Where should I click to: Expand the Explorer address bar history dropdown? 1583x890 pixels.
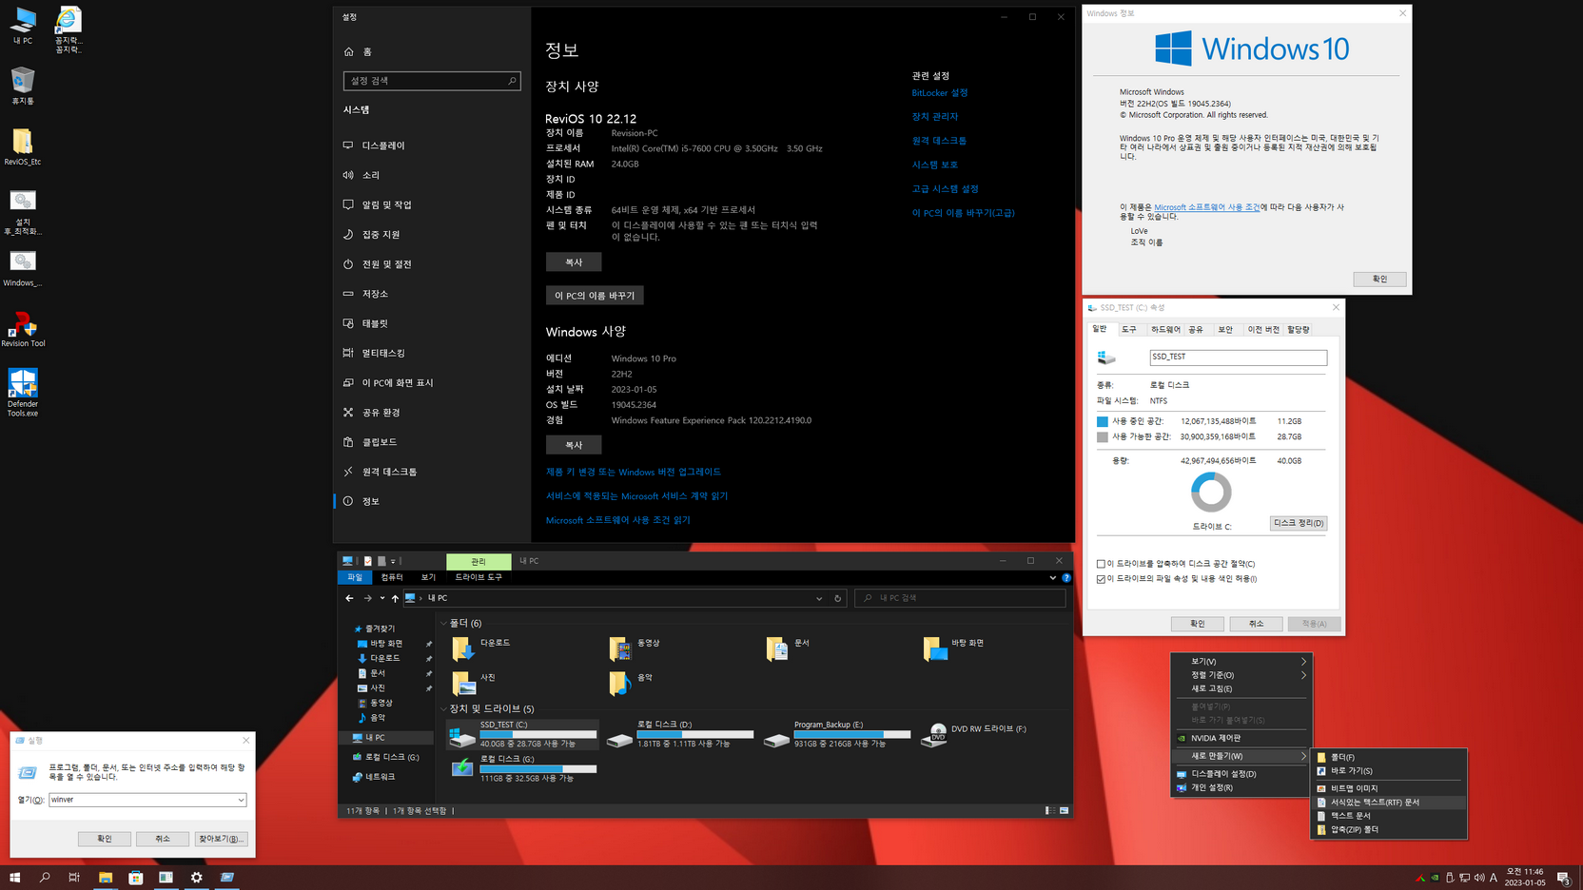click(x=819, y=598)
